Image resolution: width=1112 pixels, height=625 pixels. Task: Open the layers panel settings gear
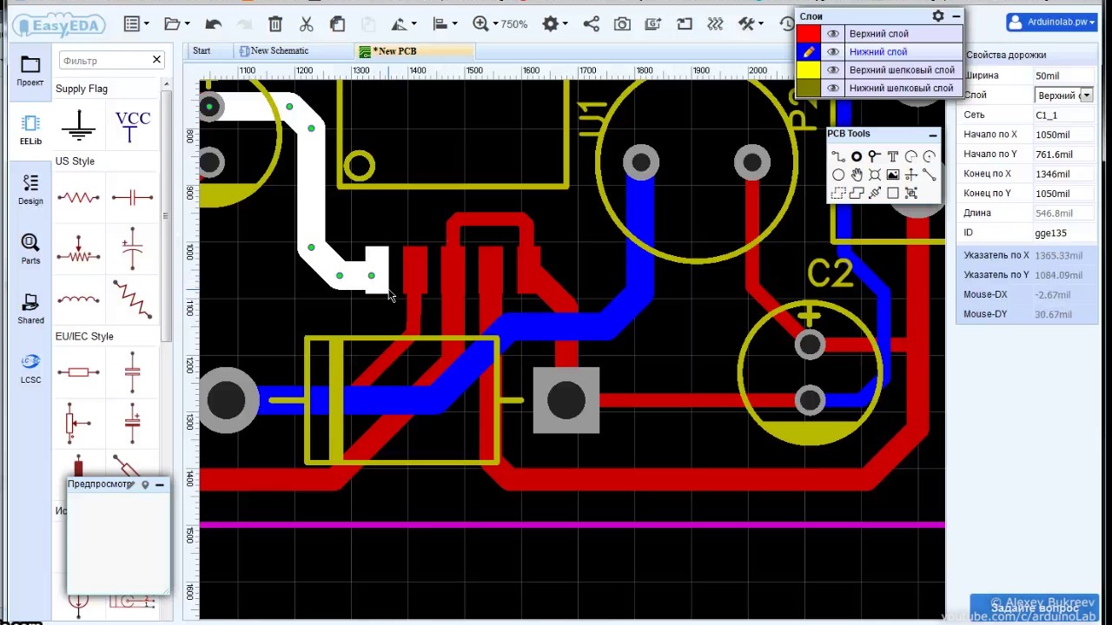(938, 16)
